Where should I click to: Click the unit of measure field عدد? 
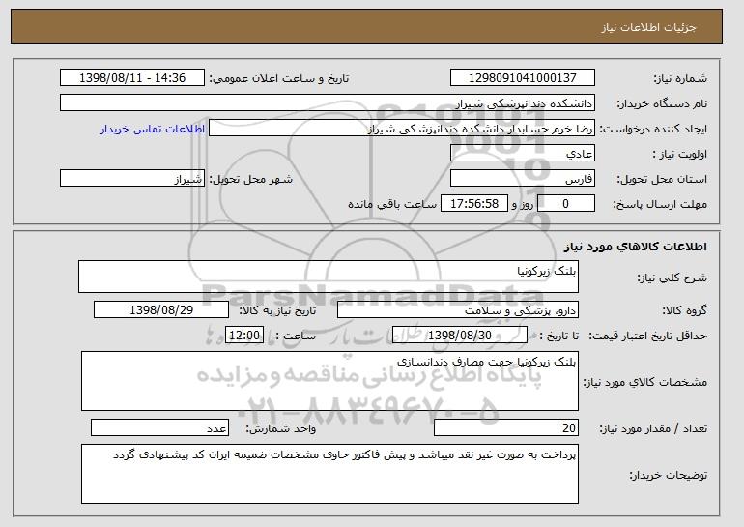pos(159,427)
